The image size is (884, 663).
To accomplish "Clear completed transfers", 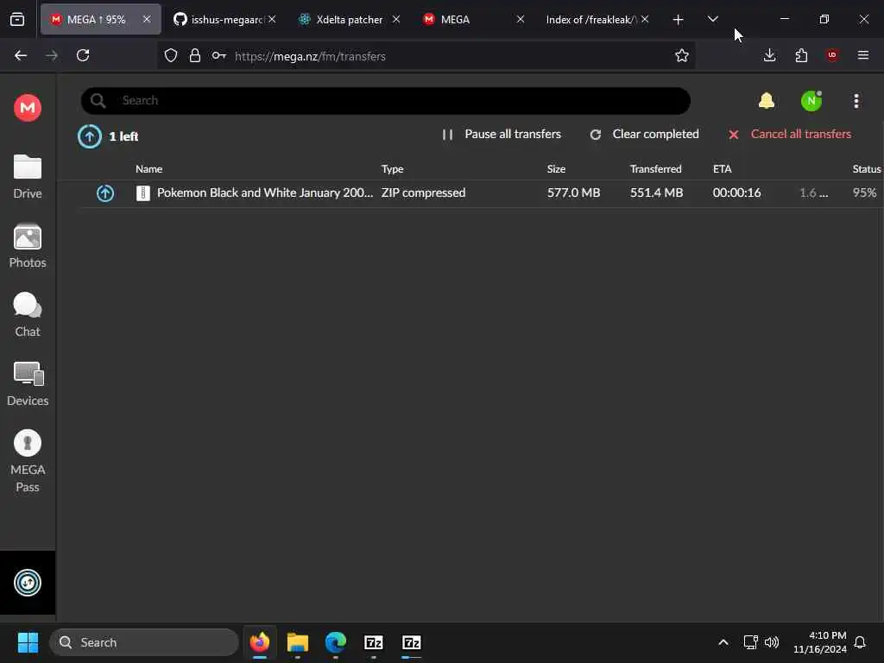I will click(x=644, y=134).
